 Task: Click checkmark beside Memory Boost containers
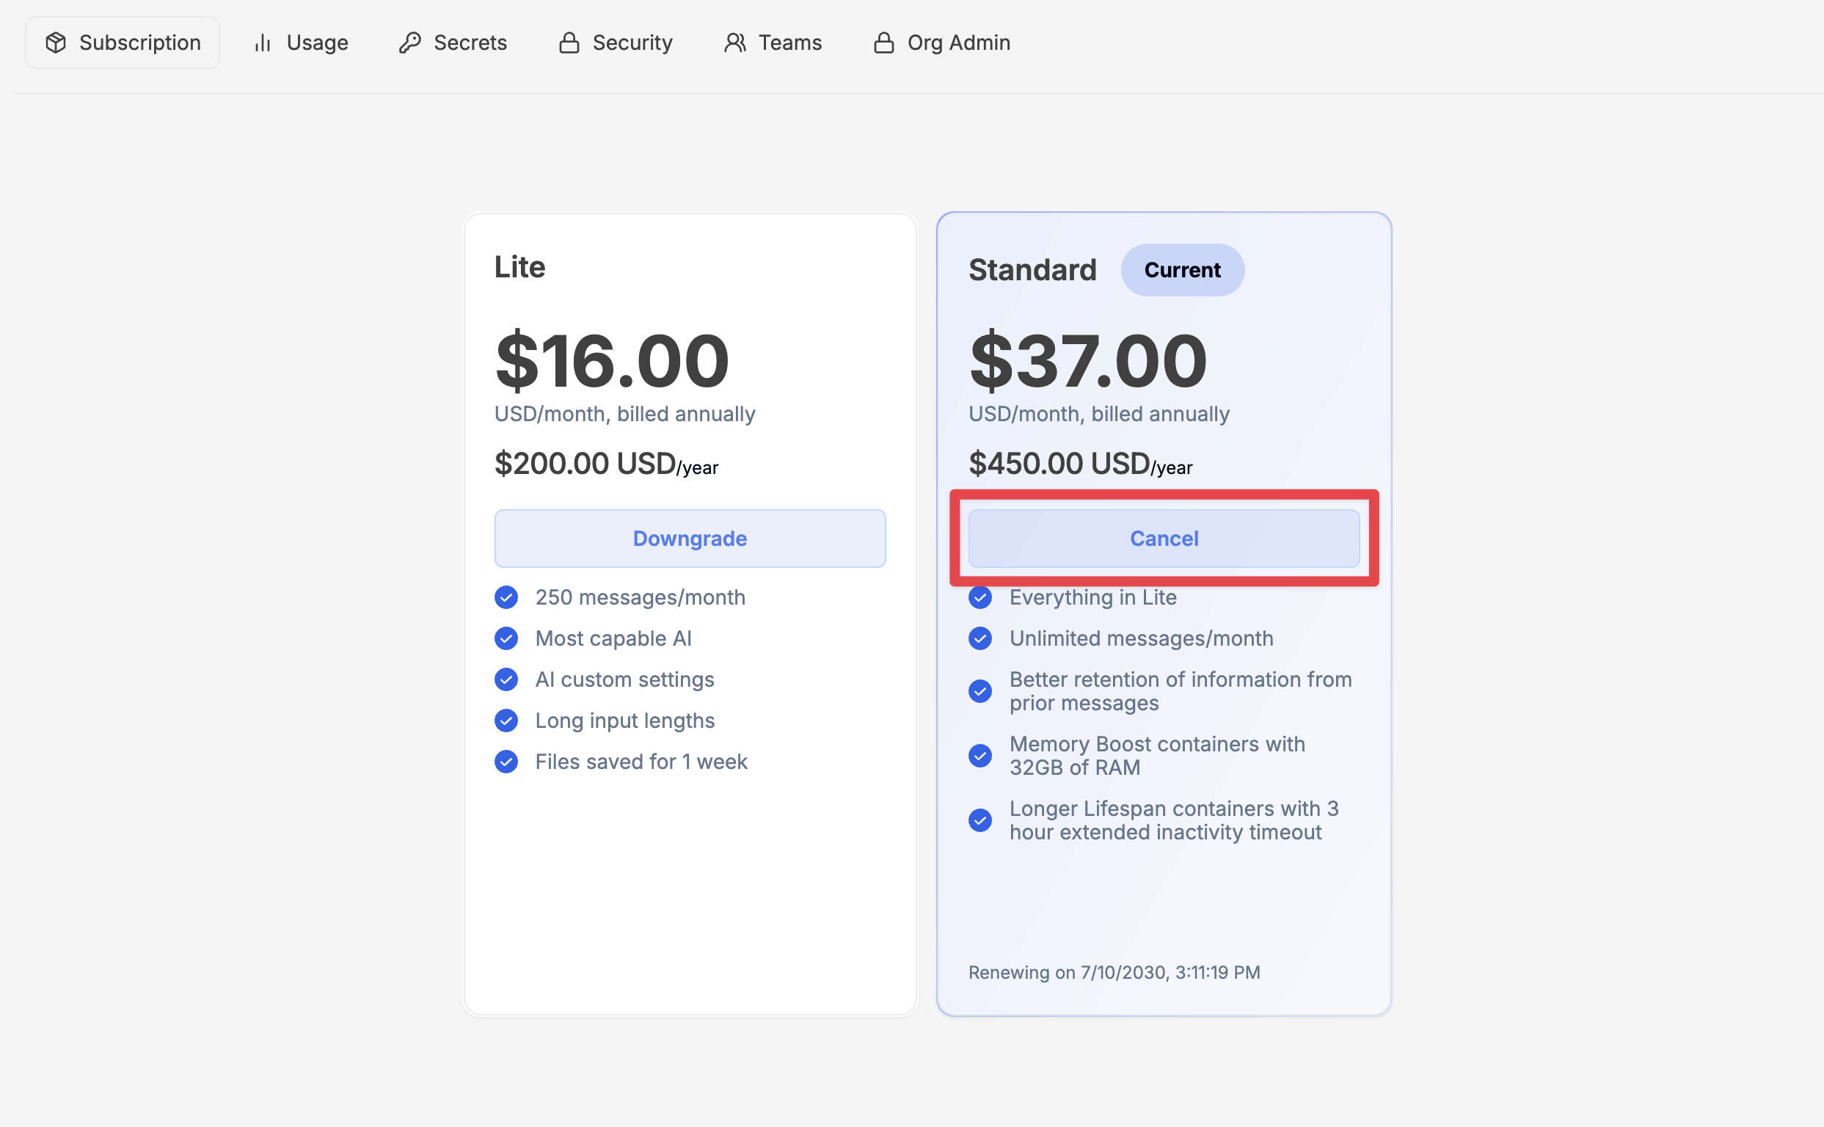(x=980, y=755)
